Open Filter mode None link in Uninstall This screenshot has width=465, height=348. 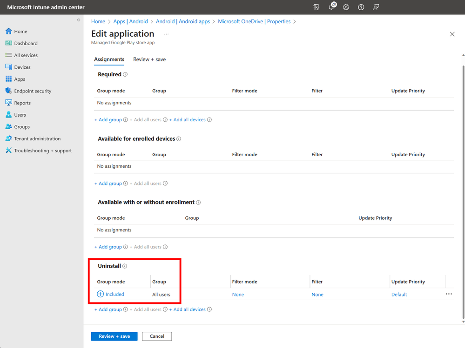238,295
